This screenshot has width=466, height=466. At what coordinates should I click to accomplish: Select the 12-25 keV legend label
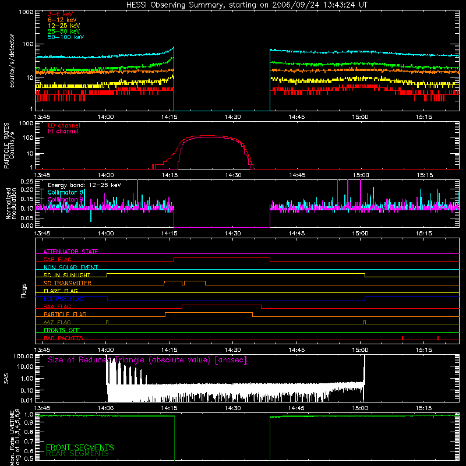[x=64, y=26]
